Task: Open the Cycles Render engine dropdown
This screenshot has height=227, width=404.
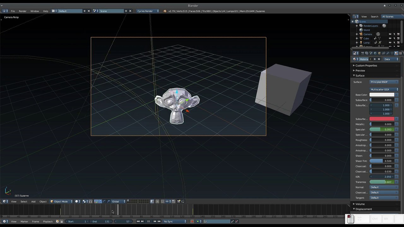Action: pos(147,11)
